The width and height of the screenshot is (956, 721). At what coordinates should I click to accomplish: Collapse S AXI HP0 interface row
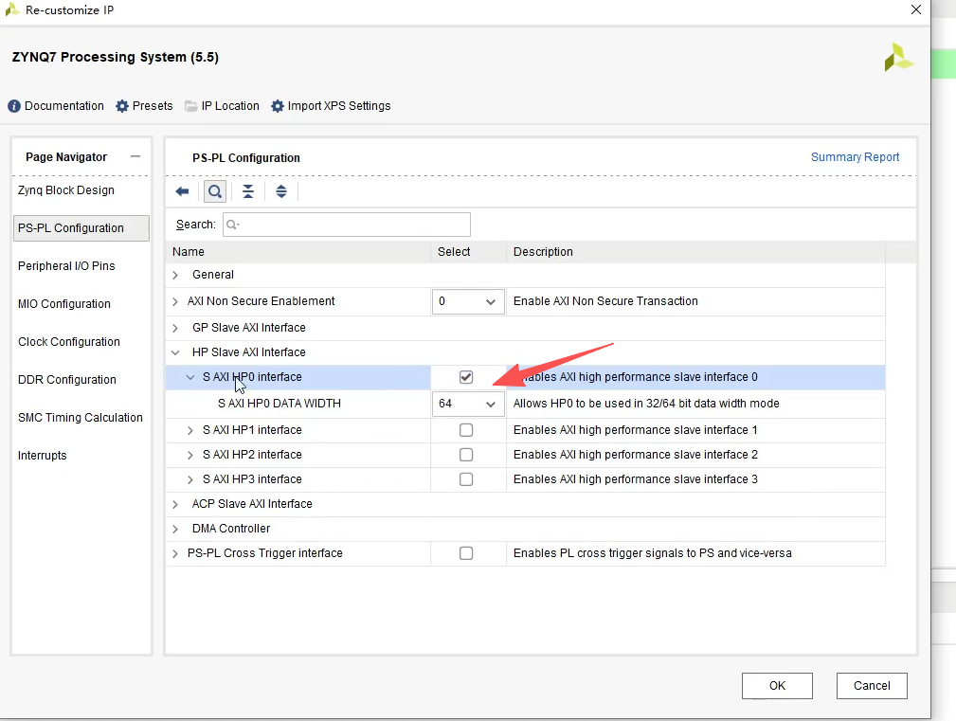click(x=190, y=377)
